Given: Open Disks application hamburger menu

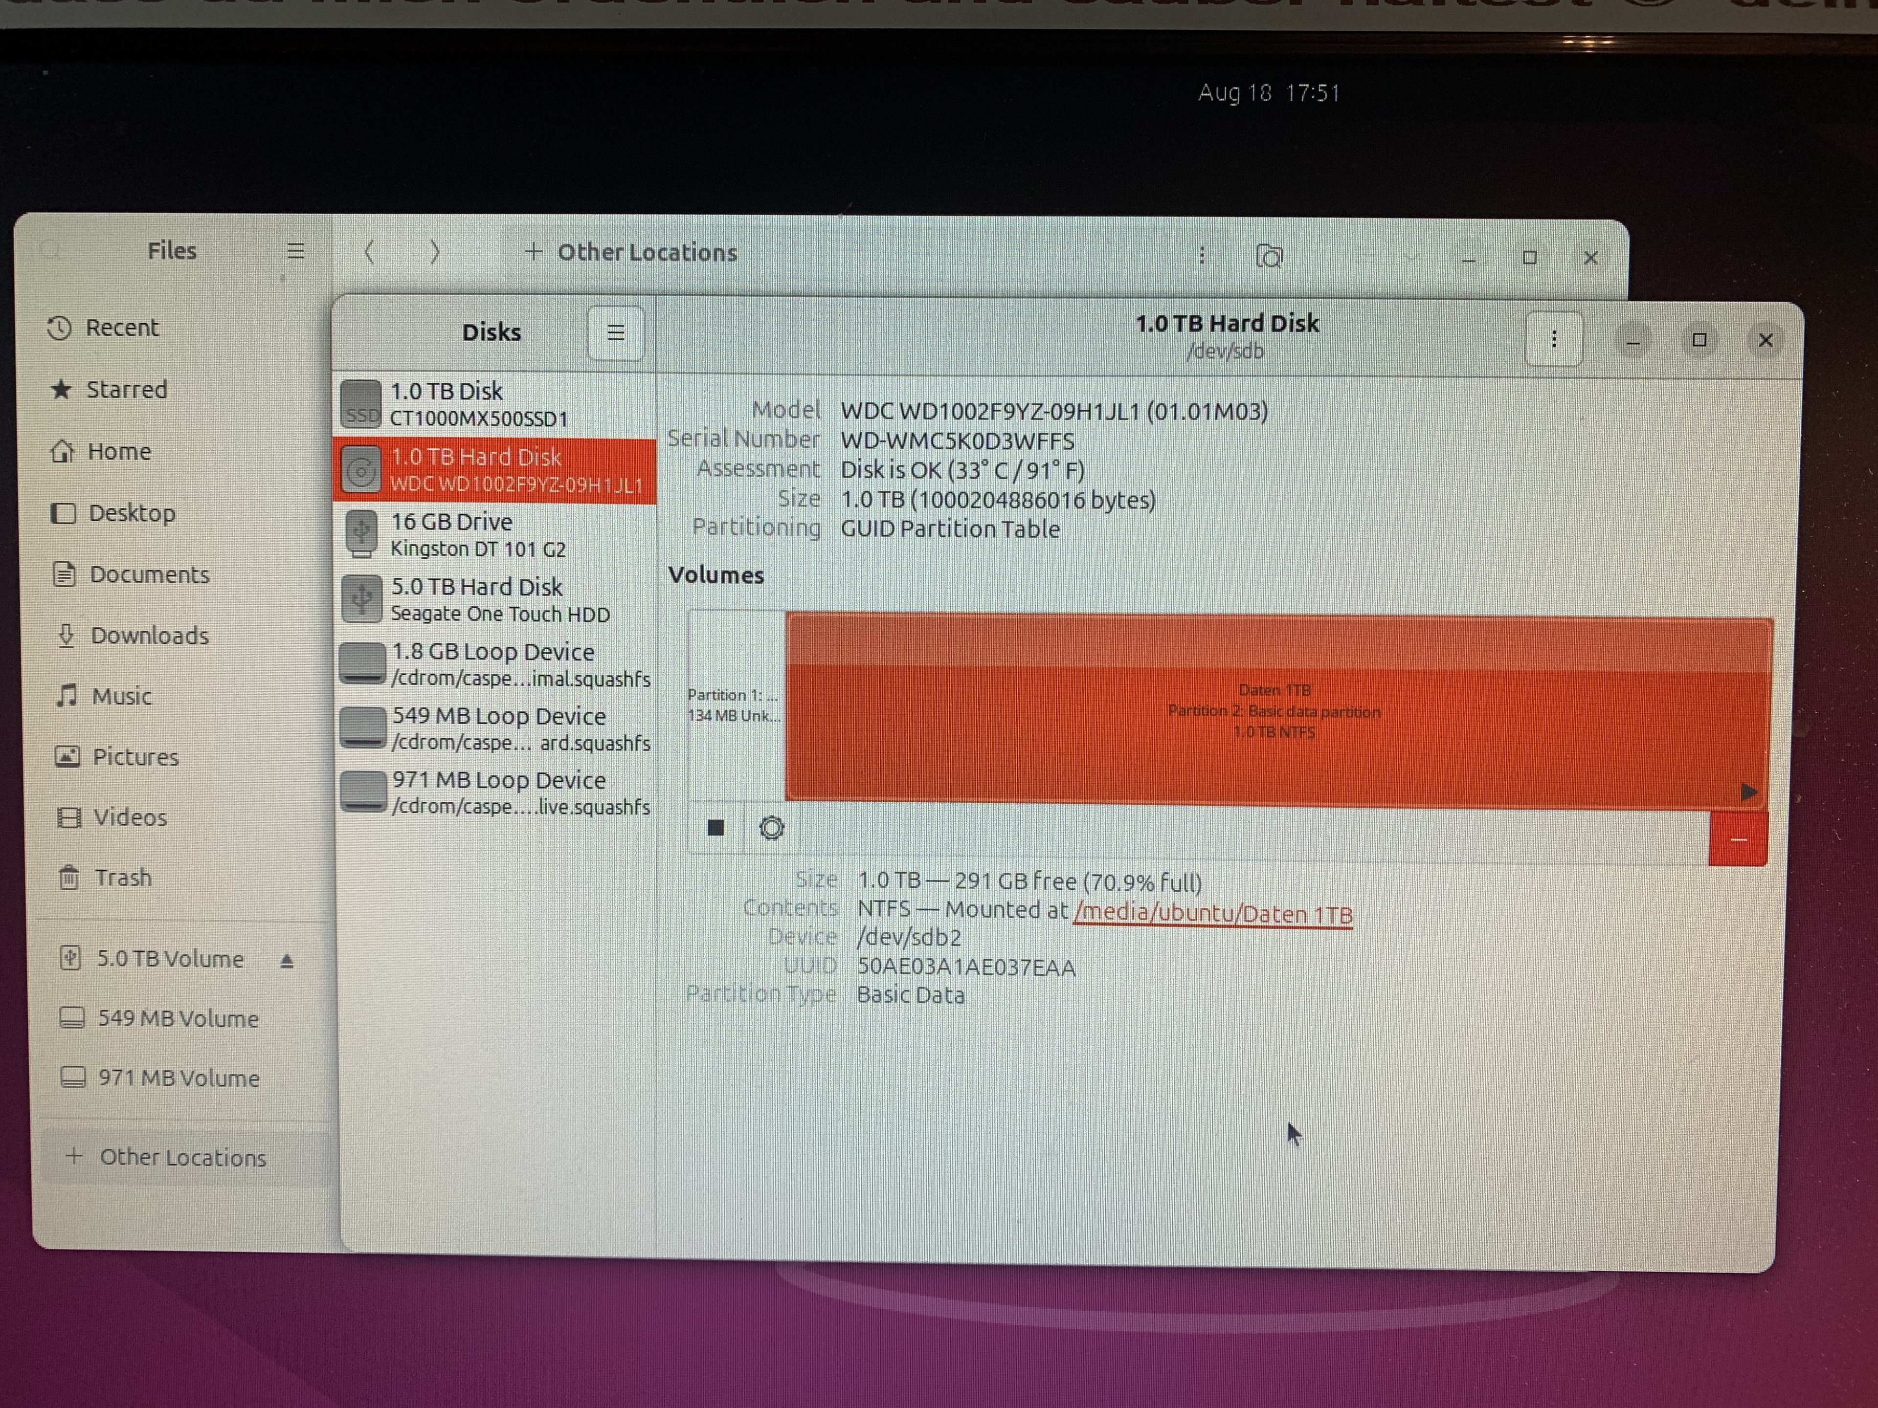Looking at the screenshot, I should (x=616, y=333).
